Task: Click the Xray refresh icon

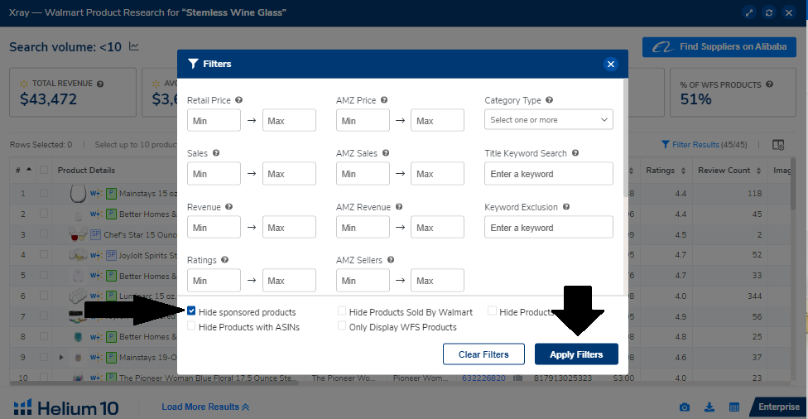Action: click(769, 12)
